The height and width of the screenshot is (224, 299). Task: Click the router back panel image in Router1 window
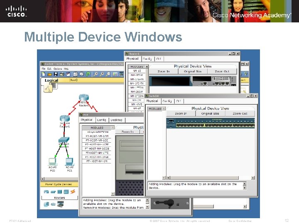pos(193,81)
